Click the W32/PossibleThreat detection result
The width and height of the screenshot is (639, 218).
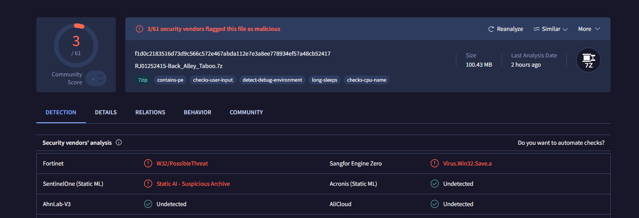click(x=182, y=163)
